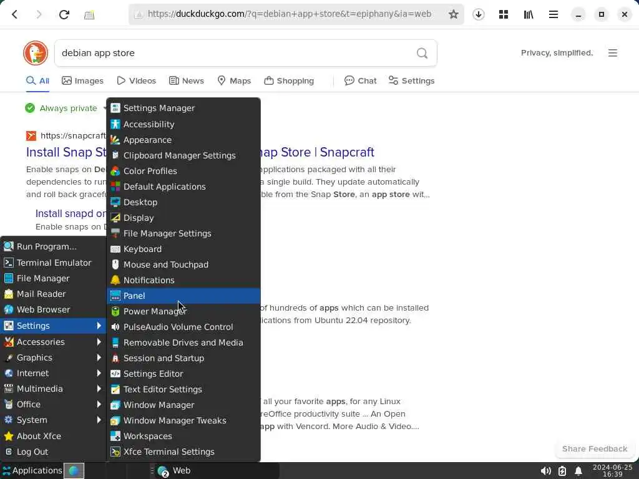Screen dimensions: 639x479
Task: Open browser hamburger menu
Action: 553,14
